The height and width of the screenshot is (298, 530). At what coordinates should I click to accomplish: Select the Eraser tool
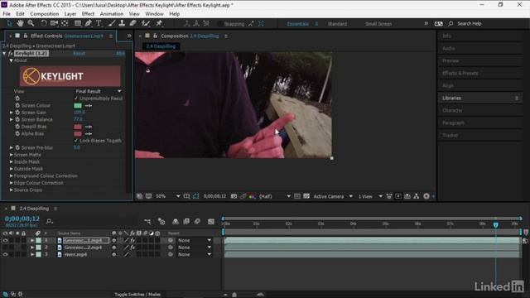click(x=132, y=23)
